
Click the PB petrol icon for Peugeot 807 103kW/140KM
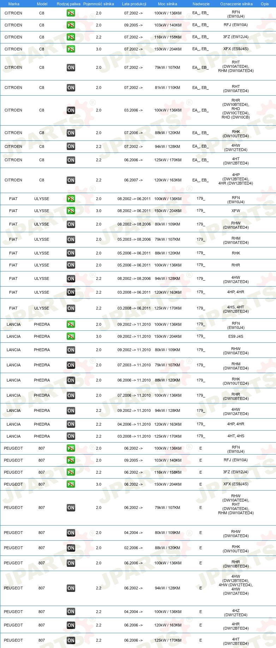click(x=71, y=460)
